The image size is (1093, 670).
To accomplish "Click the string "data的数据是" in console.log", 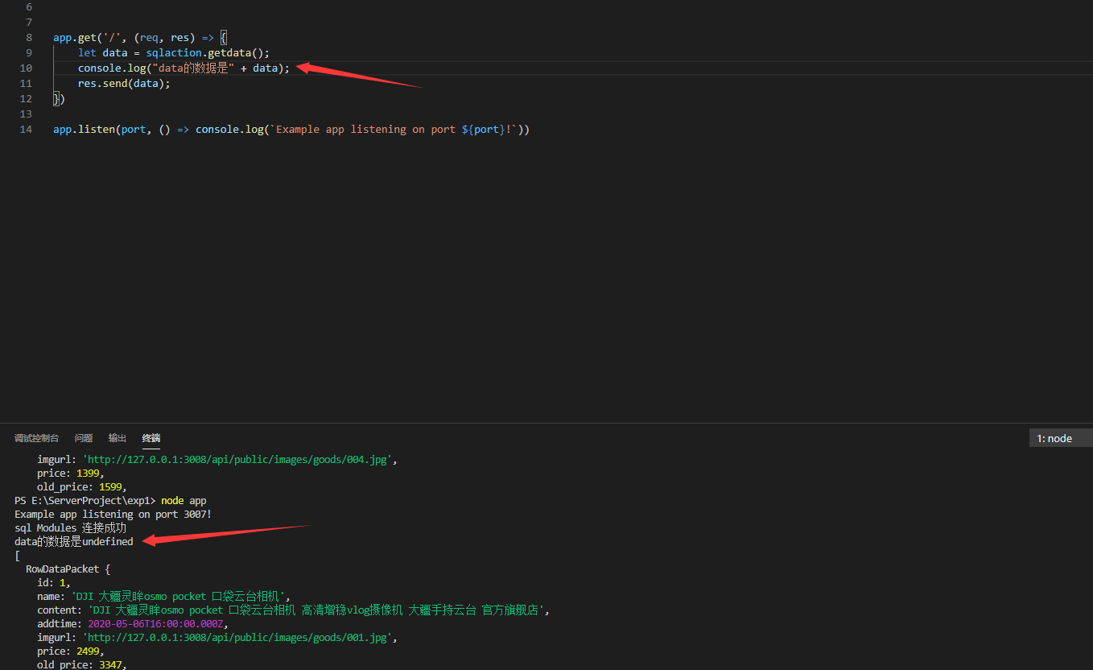I will 193,68.
